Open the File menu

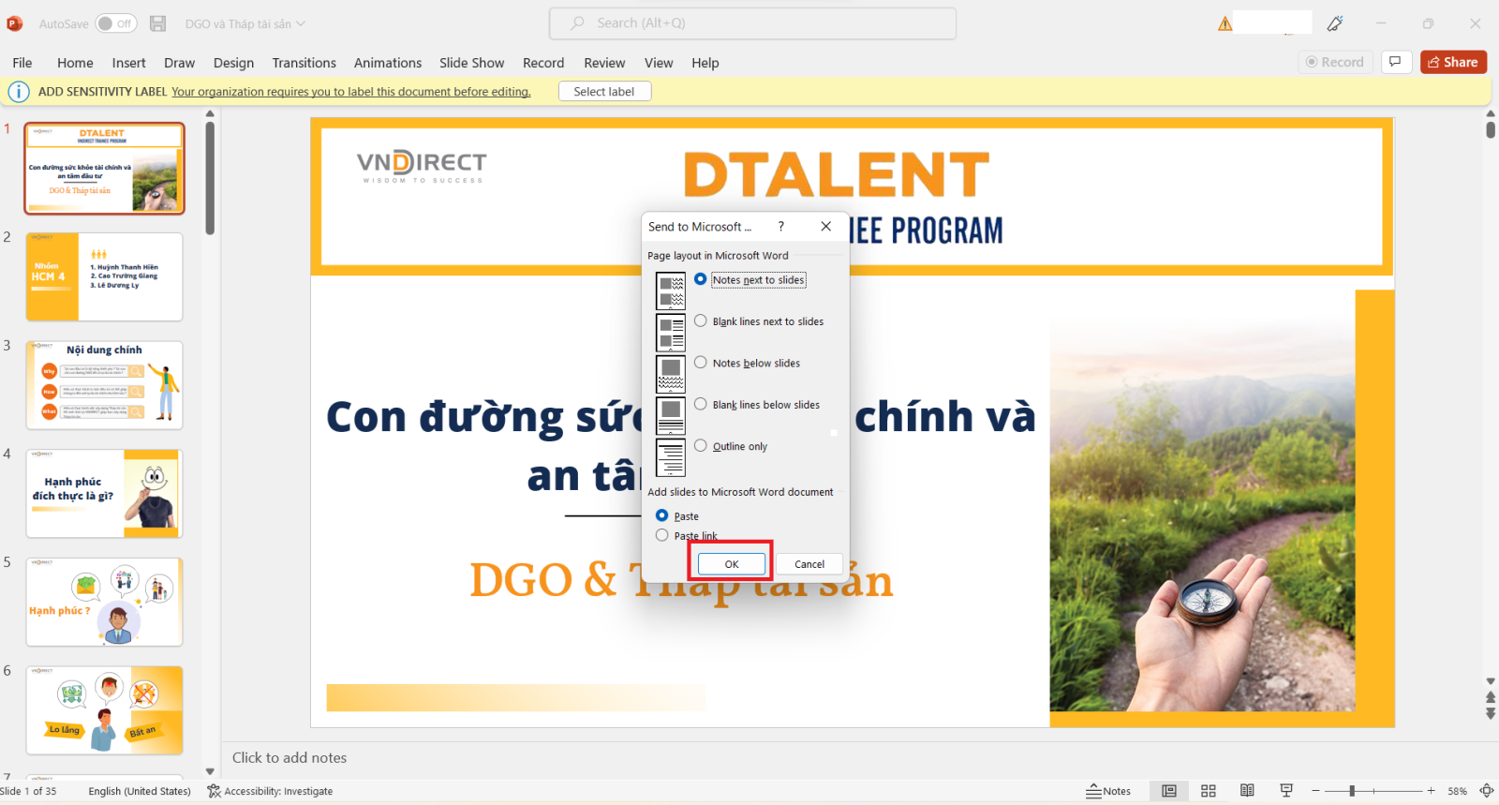click(22, 63)
